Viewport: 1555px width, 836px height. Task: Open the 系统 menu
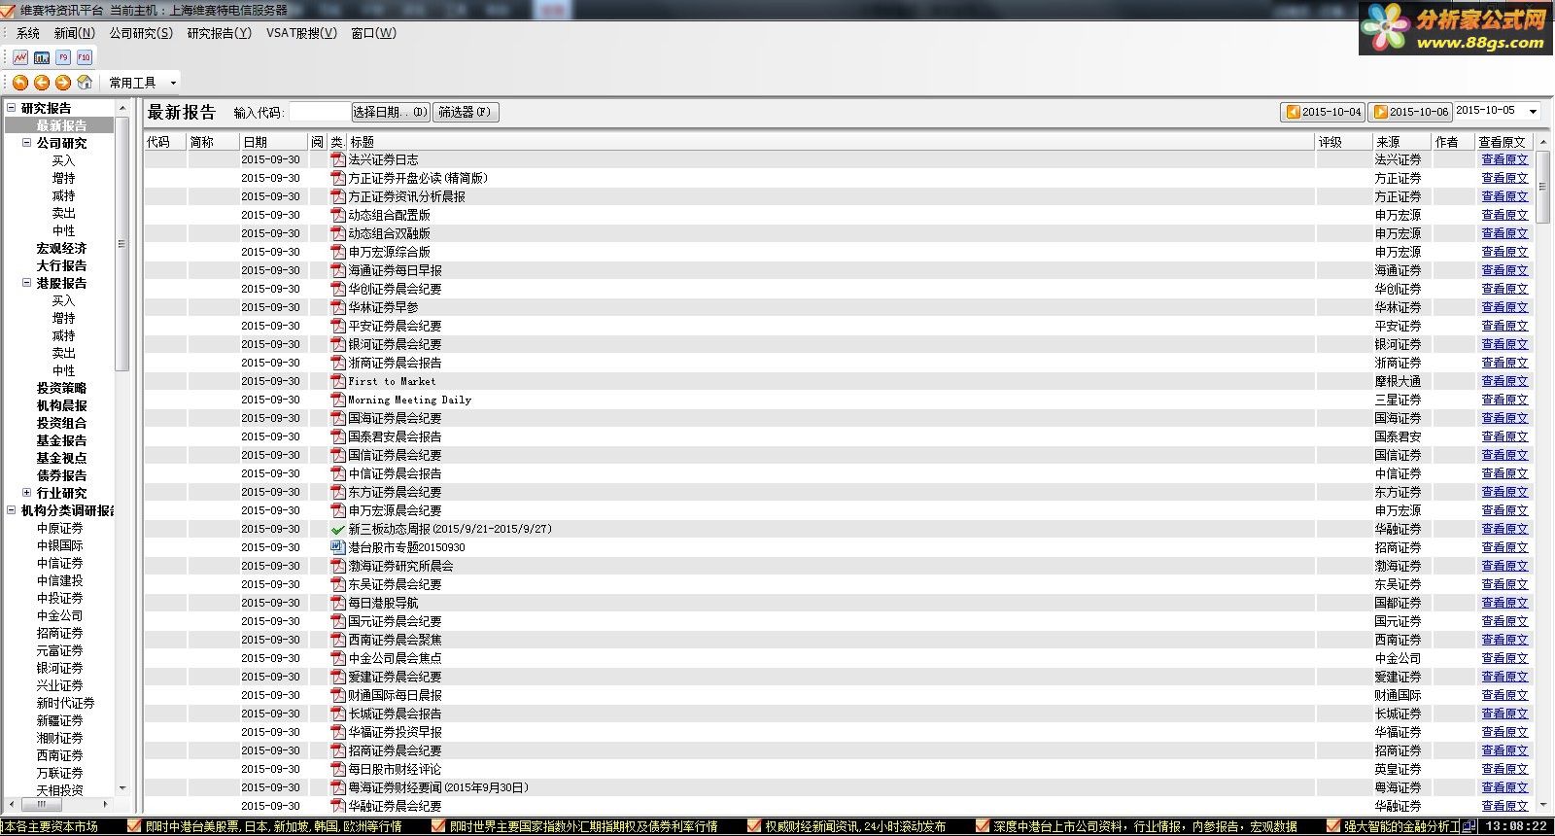28,33
